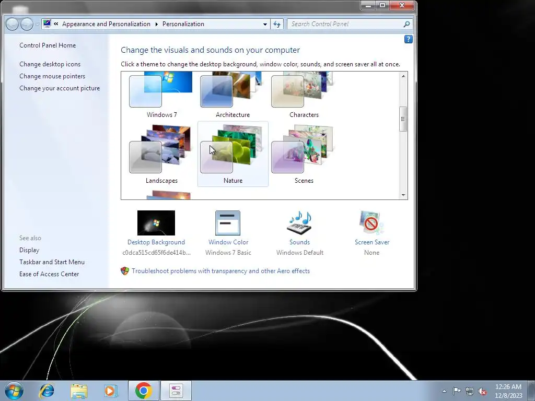Open Display under See also
Screen dimensions: 535x401
[x=29, y=250]
